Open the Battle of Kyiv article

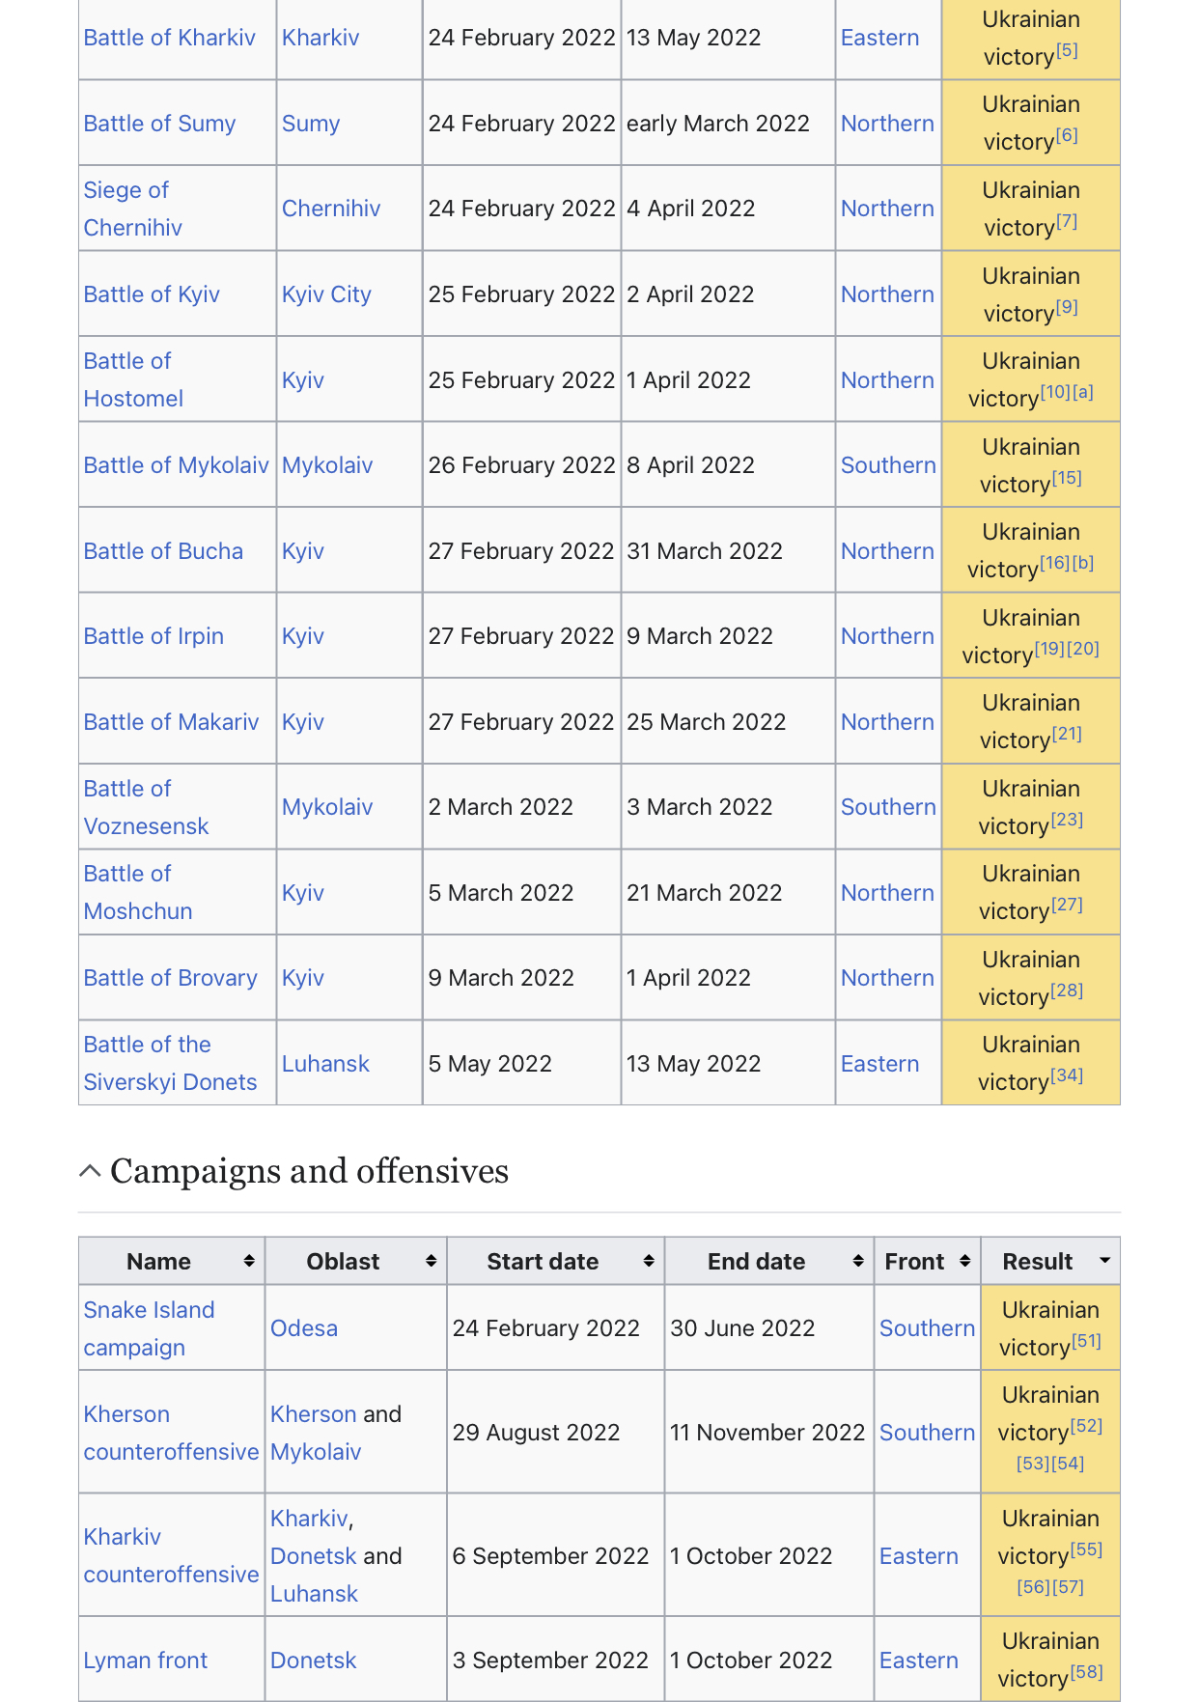[x=152, y=294]
